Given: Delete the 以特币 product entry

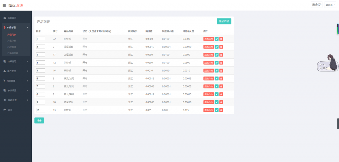Looking at the screenshot, I should coord(221,63).
